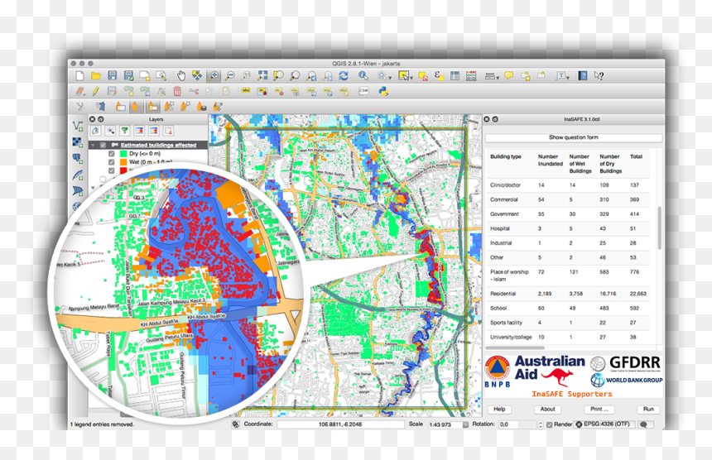Click the Map Tips speech bubble icon

point(508,75)
